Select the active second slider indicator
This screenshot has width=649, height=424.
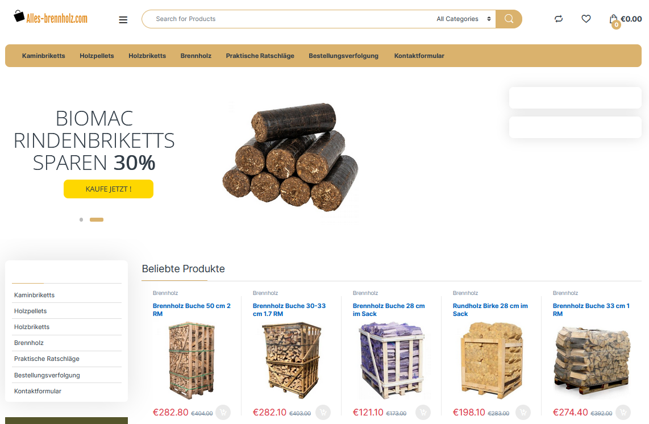point(97,219)
